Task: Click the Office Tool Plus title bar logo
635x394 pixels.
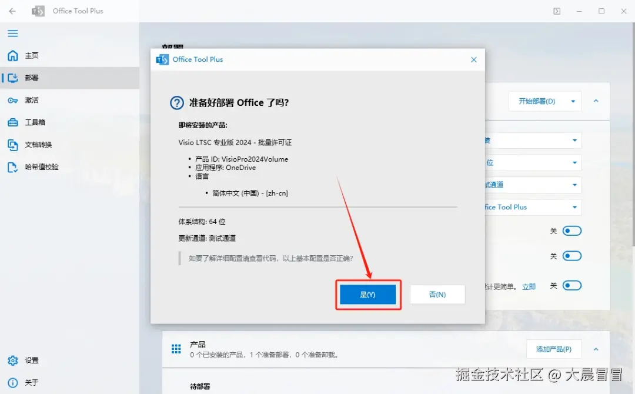Action: click(38, 11)
